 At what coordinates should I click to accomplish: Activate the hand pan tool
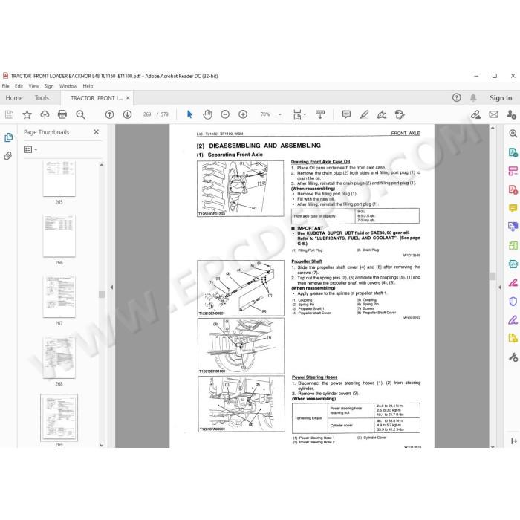[207, 114]
